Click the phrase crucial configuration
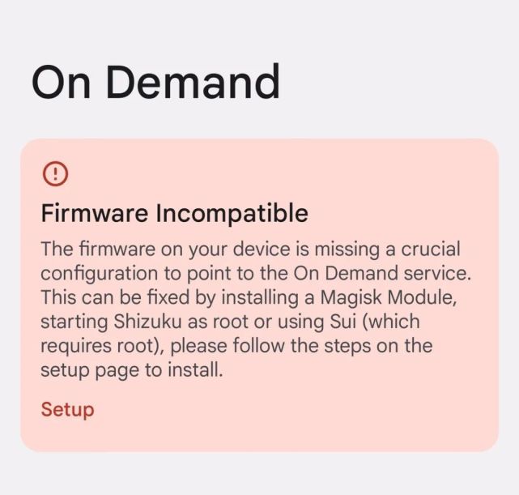The height and width of the screenshot is (495, 519). click(x=250, y=261)
